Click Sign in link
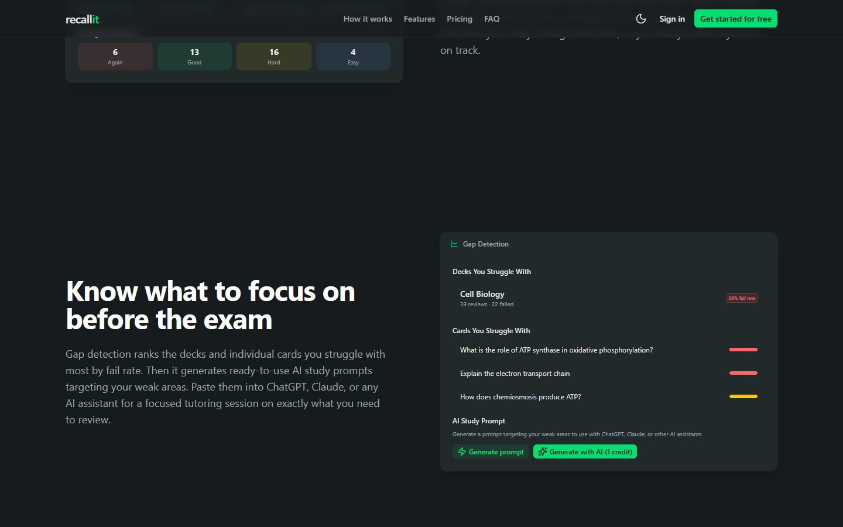The width and height of the screenshot is (843, 527). pos(672,19)
